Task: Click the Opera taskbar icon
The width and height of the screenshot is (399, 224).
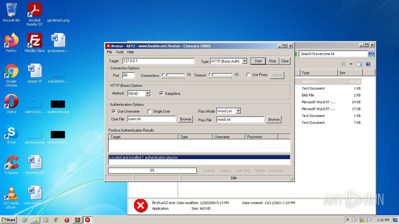Action: click(x=67, y=220)
